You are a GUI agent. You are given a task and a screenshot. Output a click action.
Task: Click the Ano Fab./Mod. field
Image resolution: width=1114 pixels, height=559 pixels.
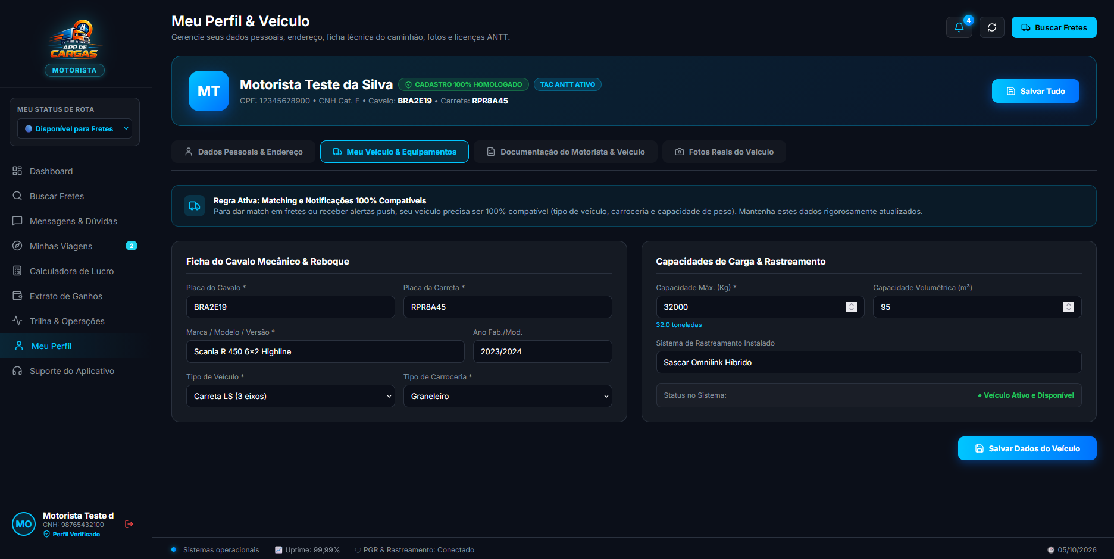tap(543, 351)
